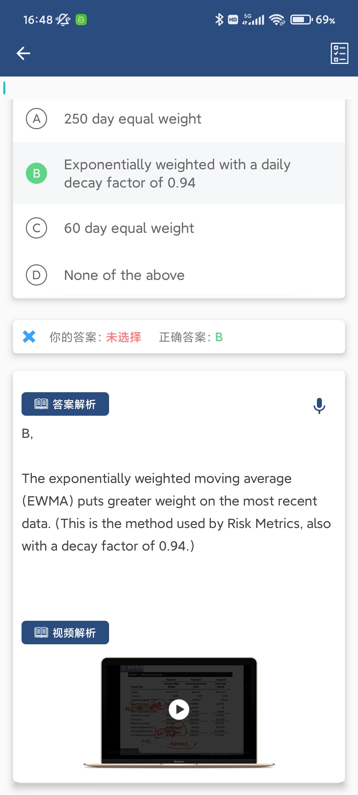Image resolution: width=358 pixels, height=795 pixels.
Task: Select the green option B circle
Action: 36,173
